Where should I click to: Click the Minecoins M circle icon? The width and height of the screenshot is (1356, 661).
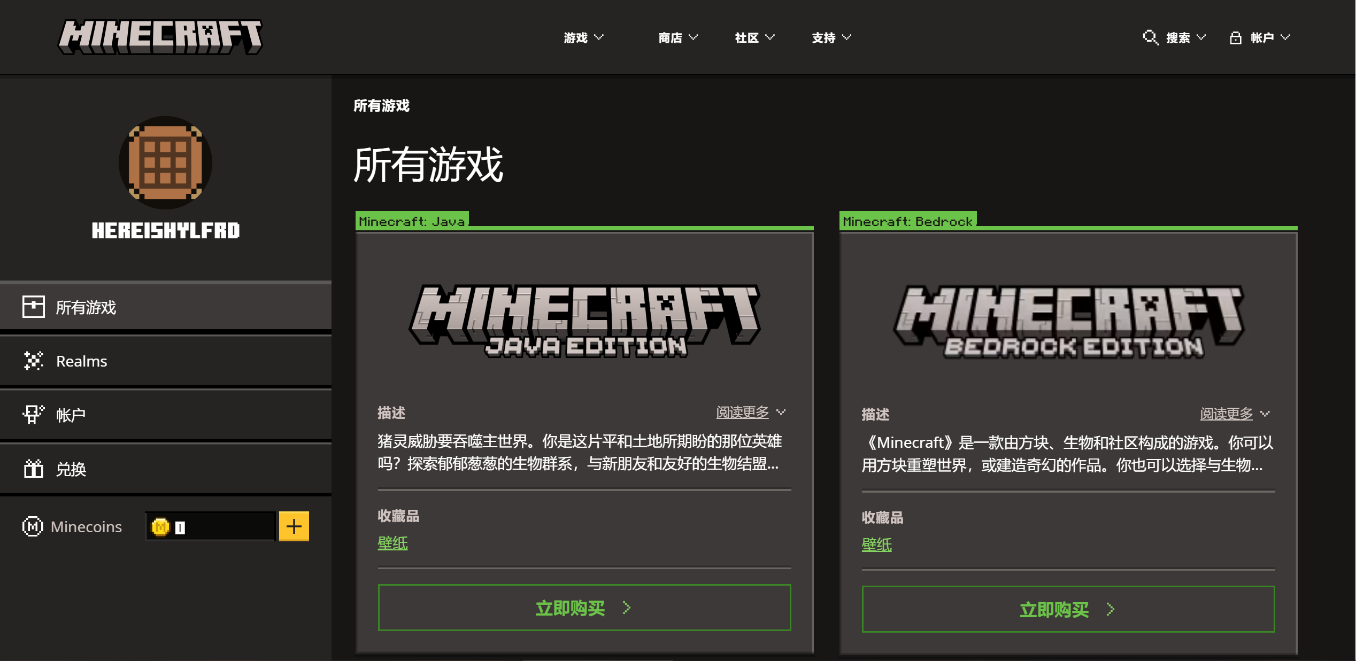33,526
